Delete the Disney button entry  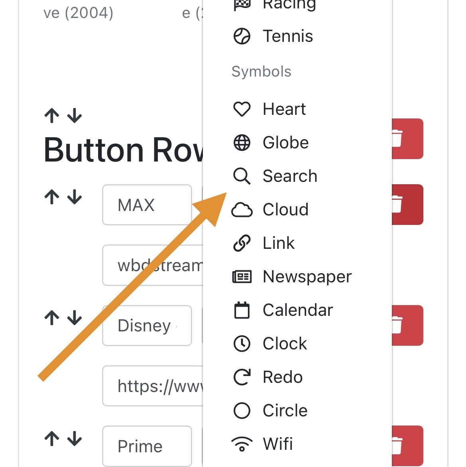(407, 325)
